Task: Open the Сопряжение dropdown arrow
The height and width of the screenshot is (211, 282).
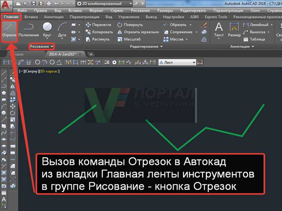Action: 196,32
